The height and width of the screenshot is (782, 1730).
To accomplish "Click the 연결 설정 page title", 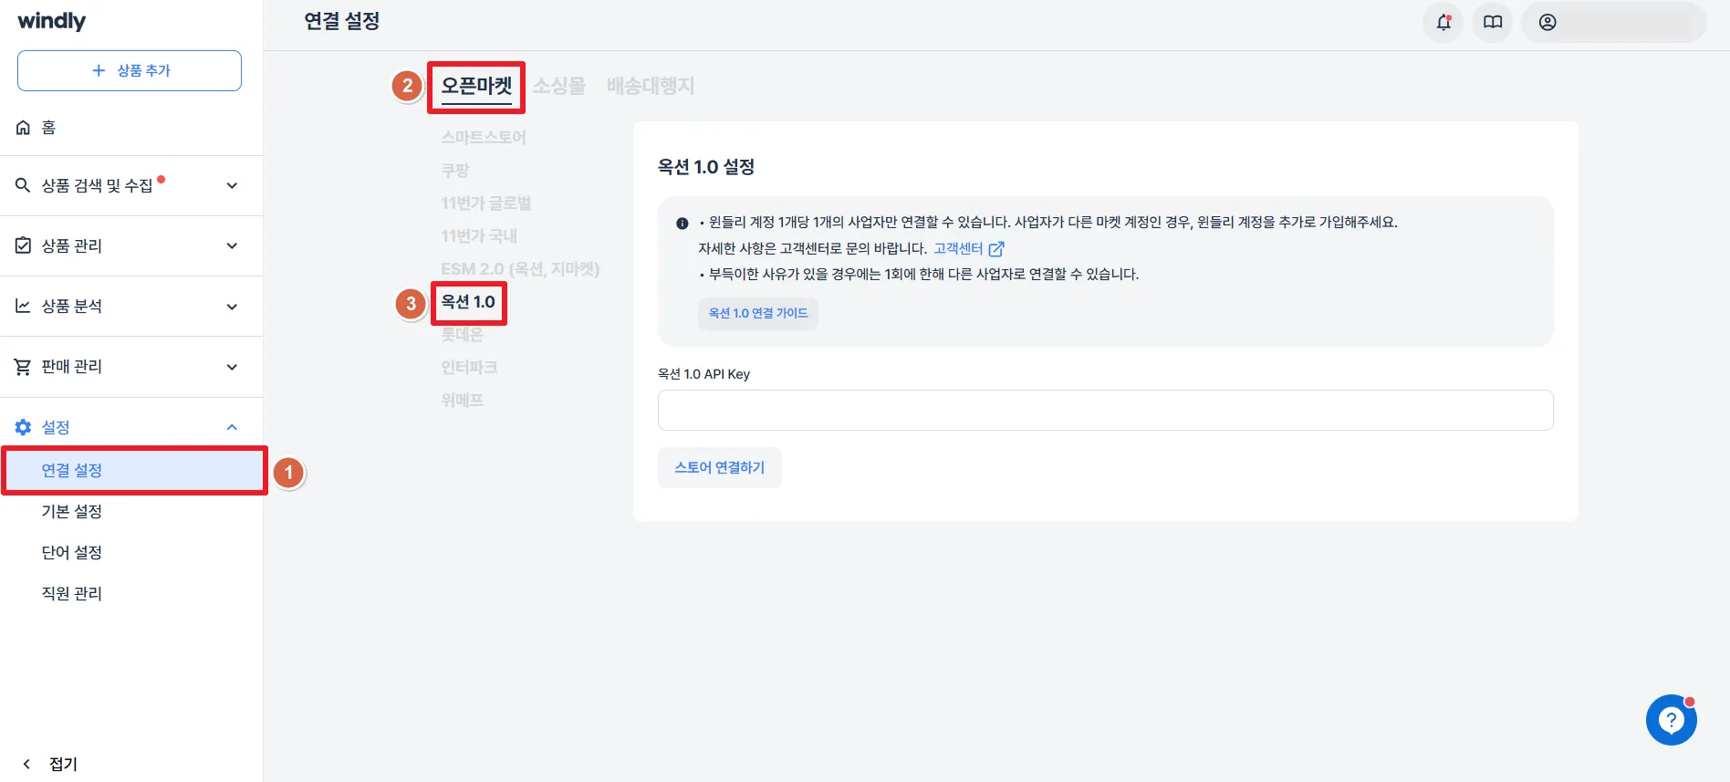I will click(342, 21).
